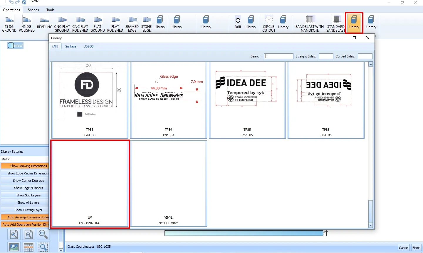Click the grid table icon
Viewport: 423px width, 253px height.
[x=29, y=247]
